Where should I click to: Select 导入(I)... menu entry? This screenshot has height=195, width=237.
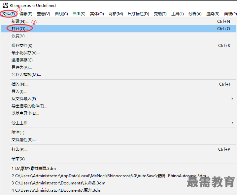click(118, 92)
